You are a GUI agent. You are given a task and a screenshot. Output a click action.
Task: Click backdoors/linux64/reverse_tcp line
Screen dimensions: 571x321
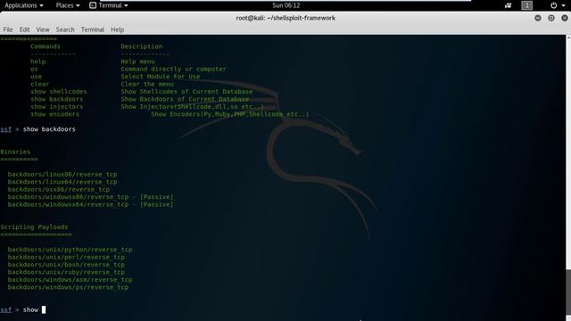(62, 182)
